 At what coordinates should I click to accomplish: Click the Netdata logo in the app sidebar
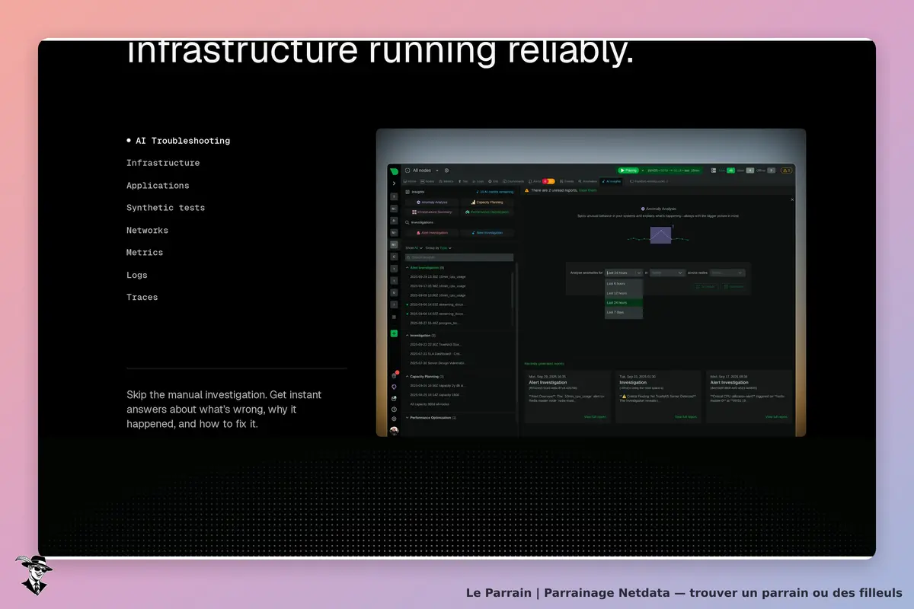click(394, 171)
